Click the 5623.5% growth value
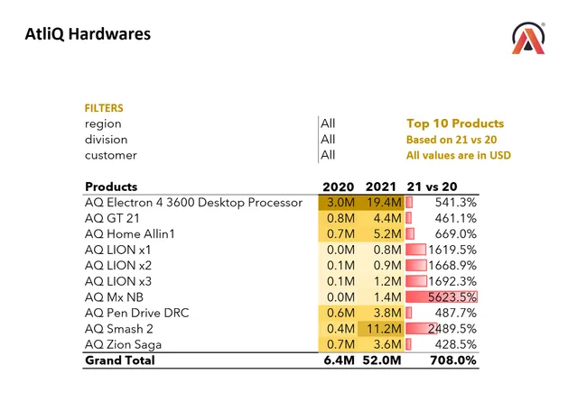This screenshot has width=587, height=401. point(452,297)
